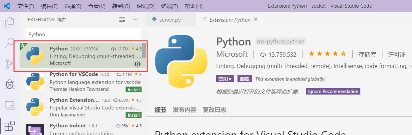Viewport: 412px width, 135px height.
Task: Open the Search view in activity bar
Action: [10, 43]
